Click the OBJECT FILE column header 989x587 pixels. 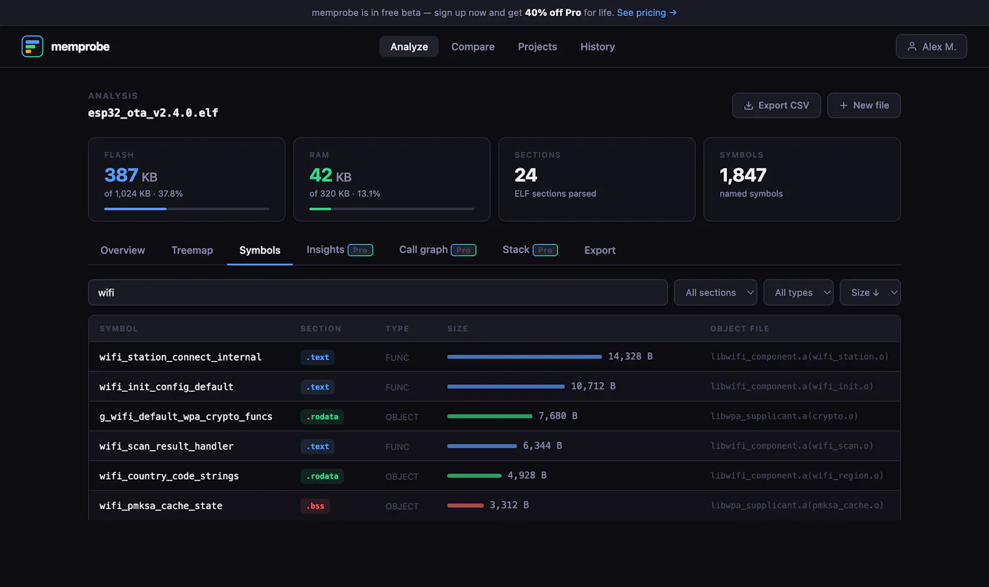740,329
